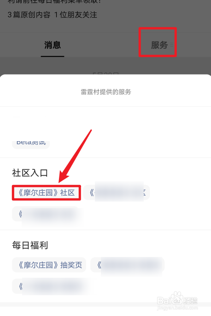This screenshot has width=211, height=316.
Task: Tap blurred chip below 《摩尔庄园》抽奖页
Action: click(50, 286)
